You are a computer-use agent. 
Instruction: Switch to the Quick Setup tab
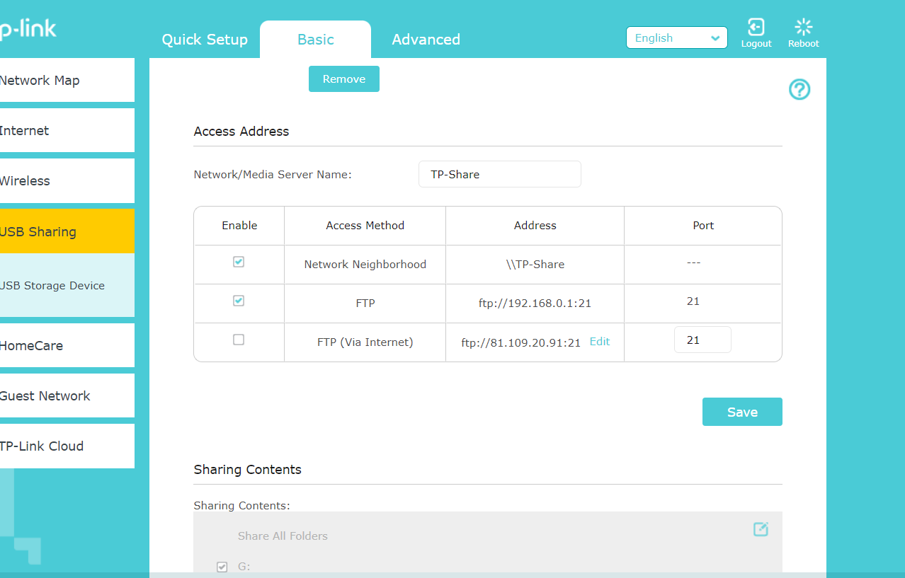pyautogui.click(x=205, y=40)
